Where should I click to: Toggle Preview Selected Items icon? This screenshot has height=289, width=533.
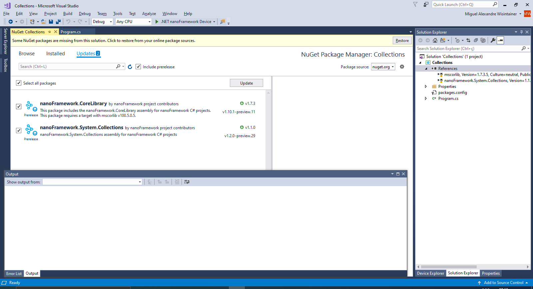pos(500,40)
